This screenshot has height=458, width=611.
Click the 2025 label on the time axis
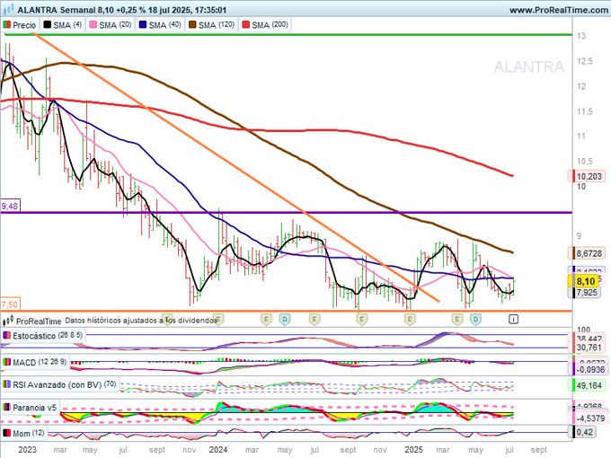coord(413,450)
